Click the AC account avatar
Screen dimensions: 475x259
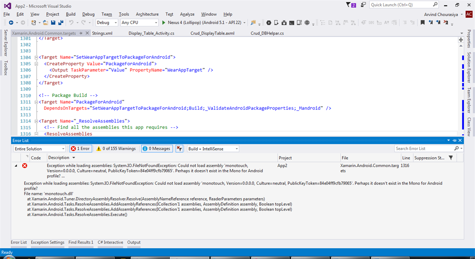469,14
